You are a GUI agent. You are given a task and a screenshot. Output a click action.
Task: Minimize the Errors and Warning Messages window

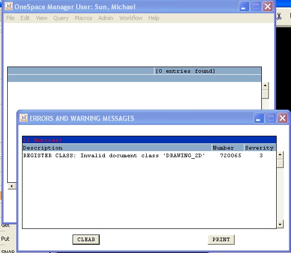pyautogui.click(x=259, y=118)
